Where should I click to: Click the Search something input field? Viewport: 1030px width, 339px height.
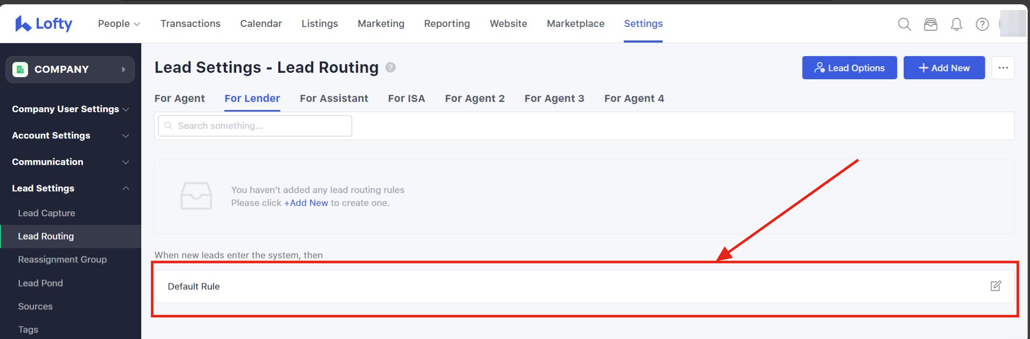tap(255, 126)
